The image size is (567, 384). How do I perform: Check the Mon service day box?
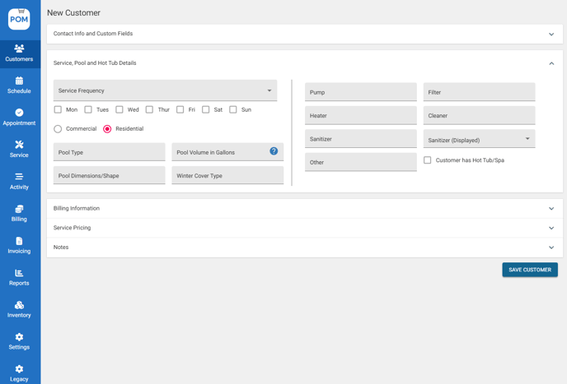tap(58, 109)
